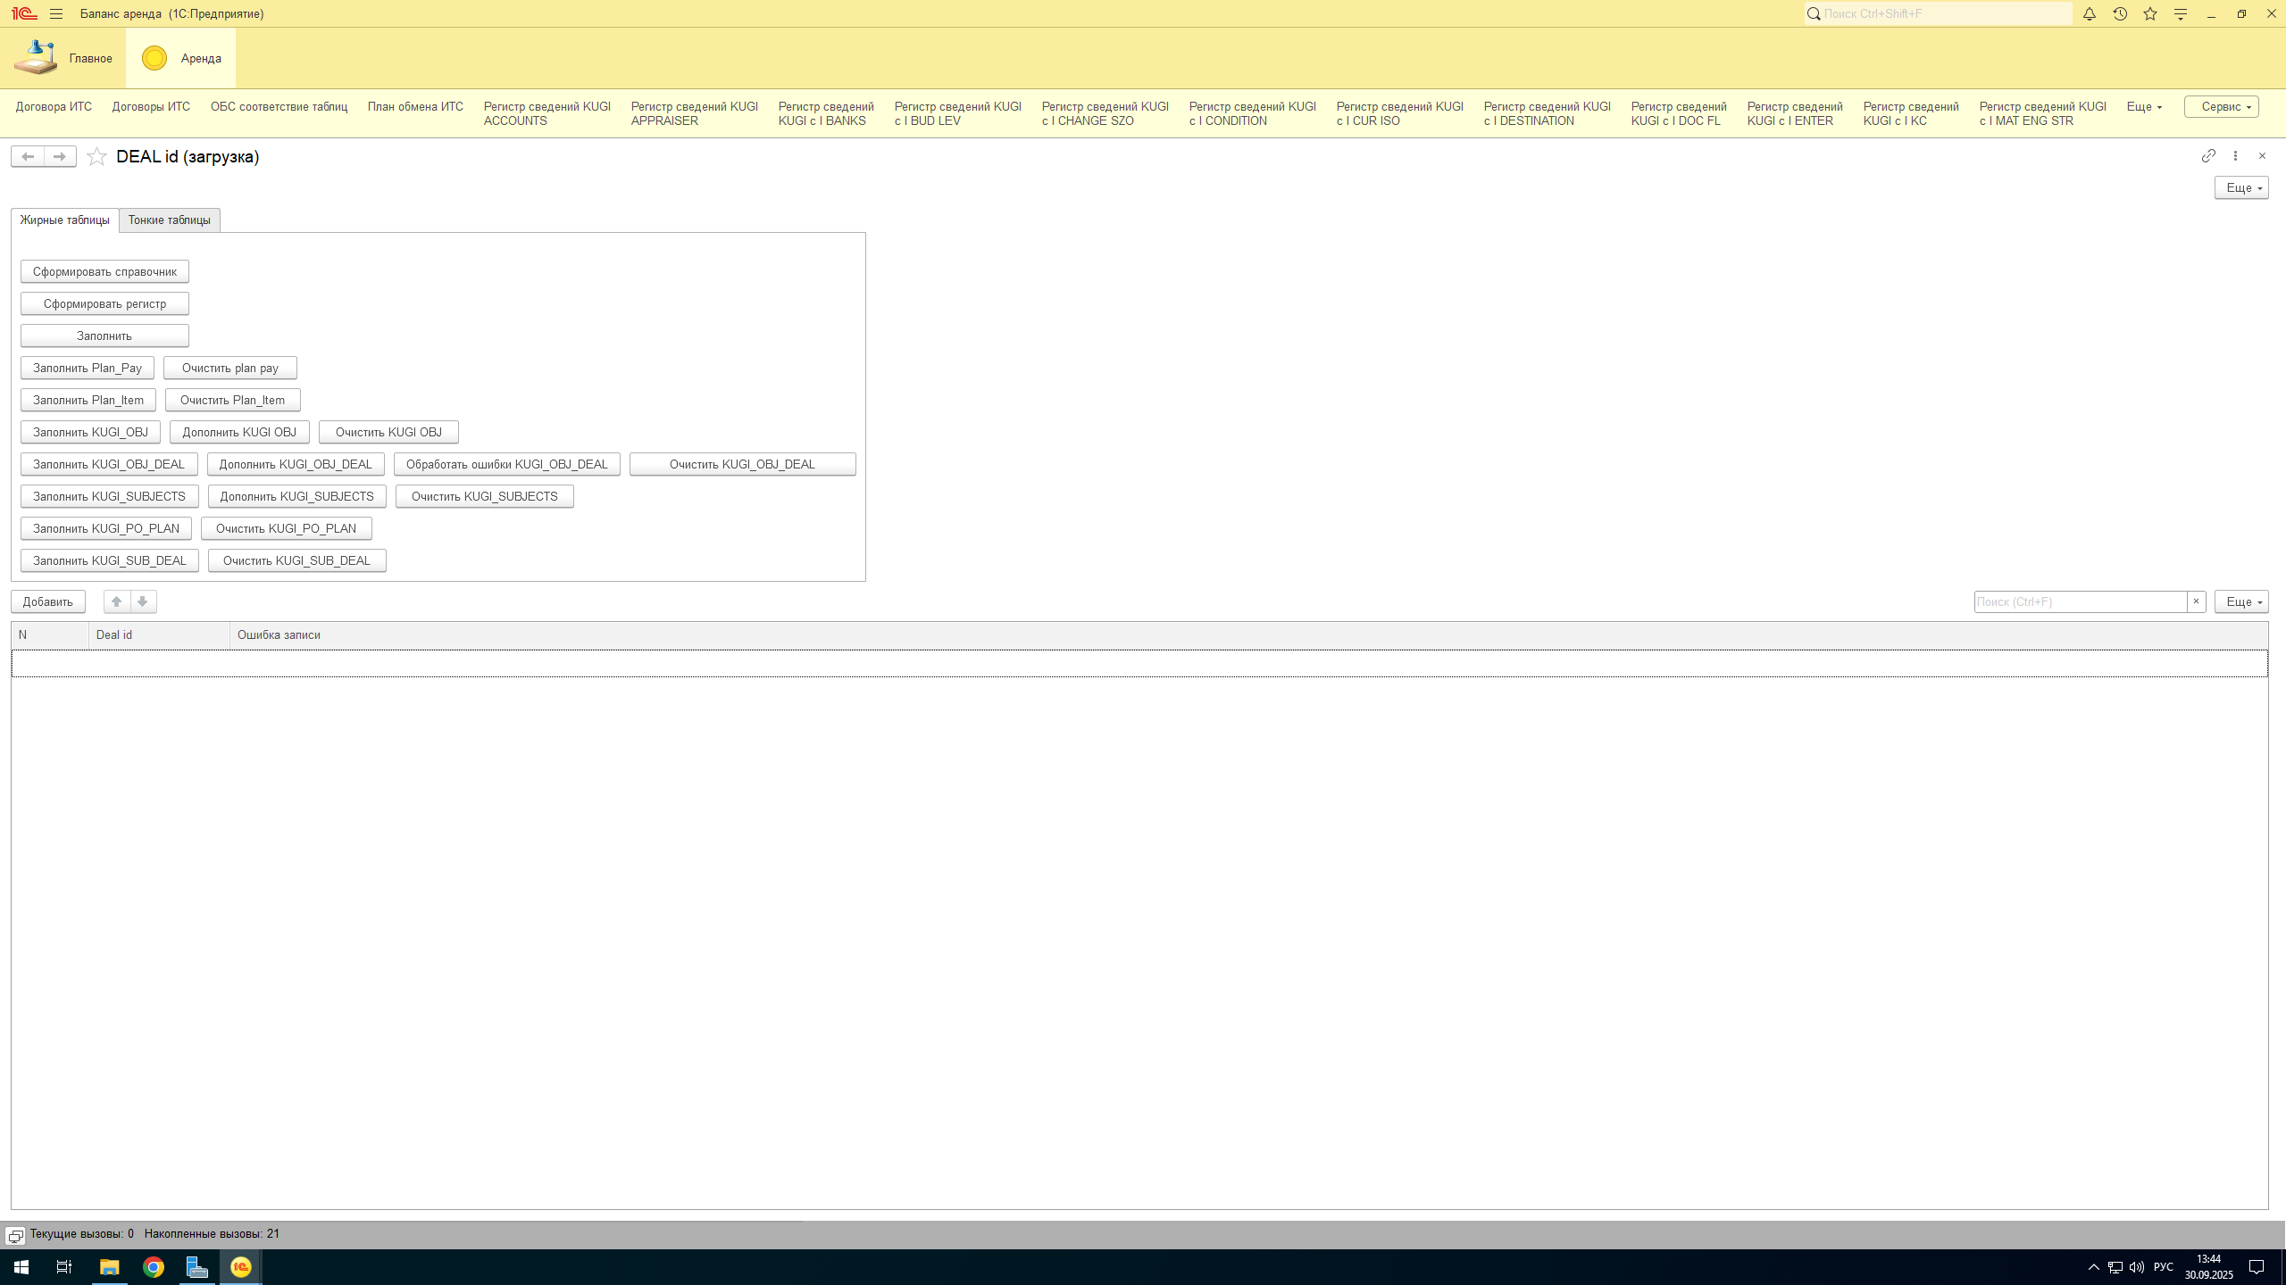Move row up with arrow
This screenshot has width=2286, height=1285.
pos(117,601)
